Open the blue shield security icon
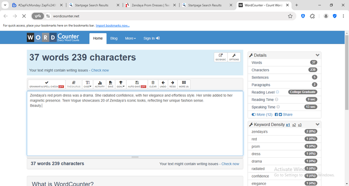Image resolution: width=349 pixels, height=186 pixels. pyautogui.click(x=334, y=16)
